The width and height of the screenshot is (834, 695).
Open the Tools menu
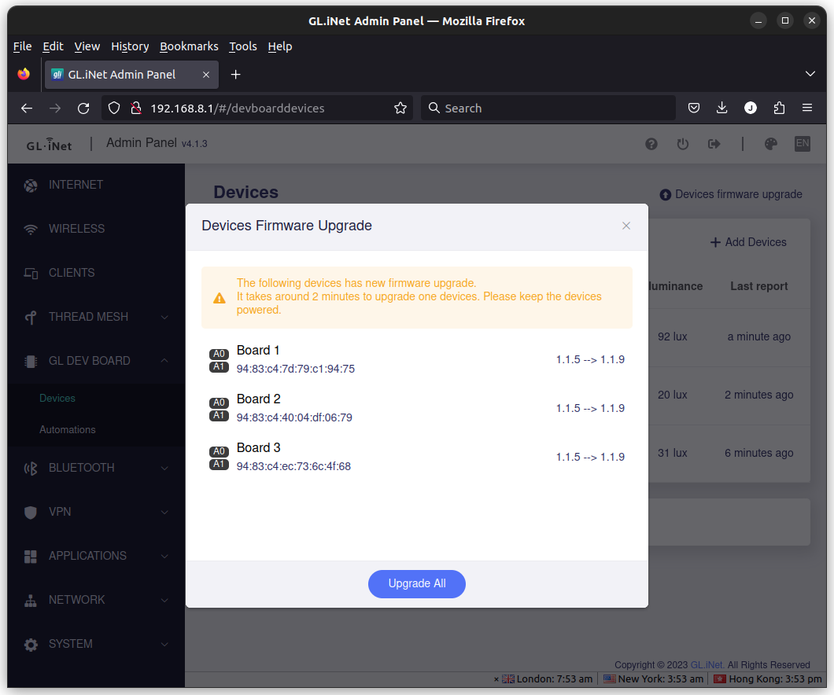coord(243,46)
